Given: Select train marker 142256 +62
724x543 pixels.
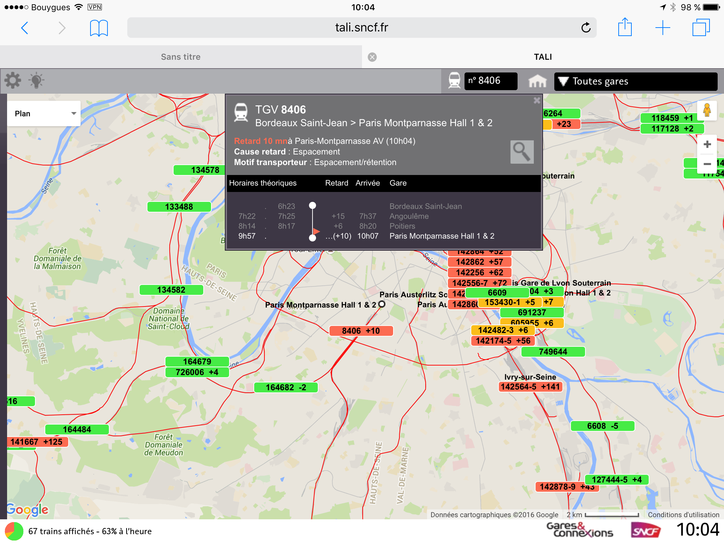Looking at the screenshot, I should [479, 273].
